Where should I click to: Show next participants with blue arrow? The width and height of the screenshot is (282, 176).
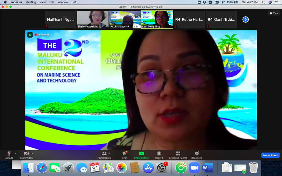(x=246, y=20)
